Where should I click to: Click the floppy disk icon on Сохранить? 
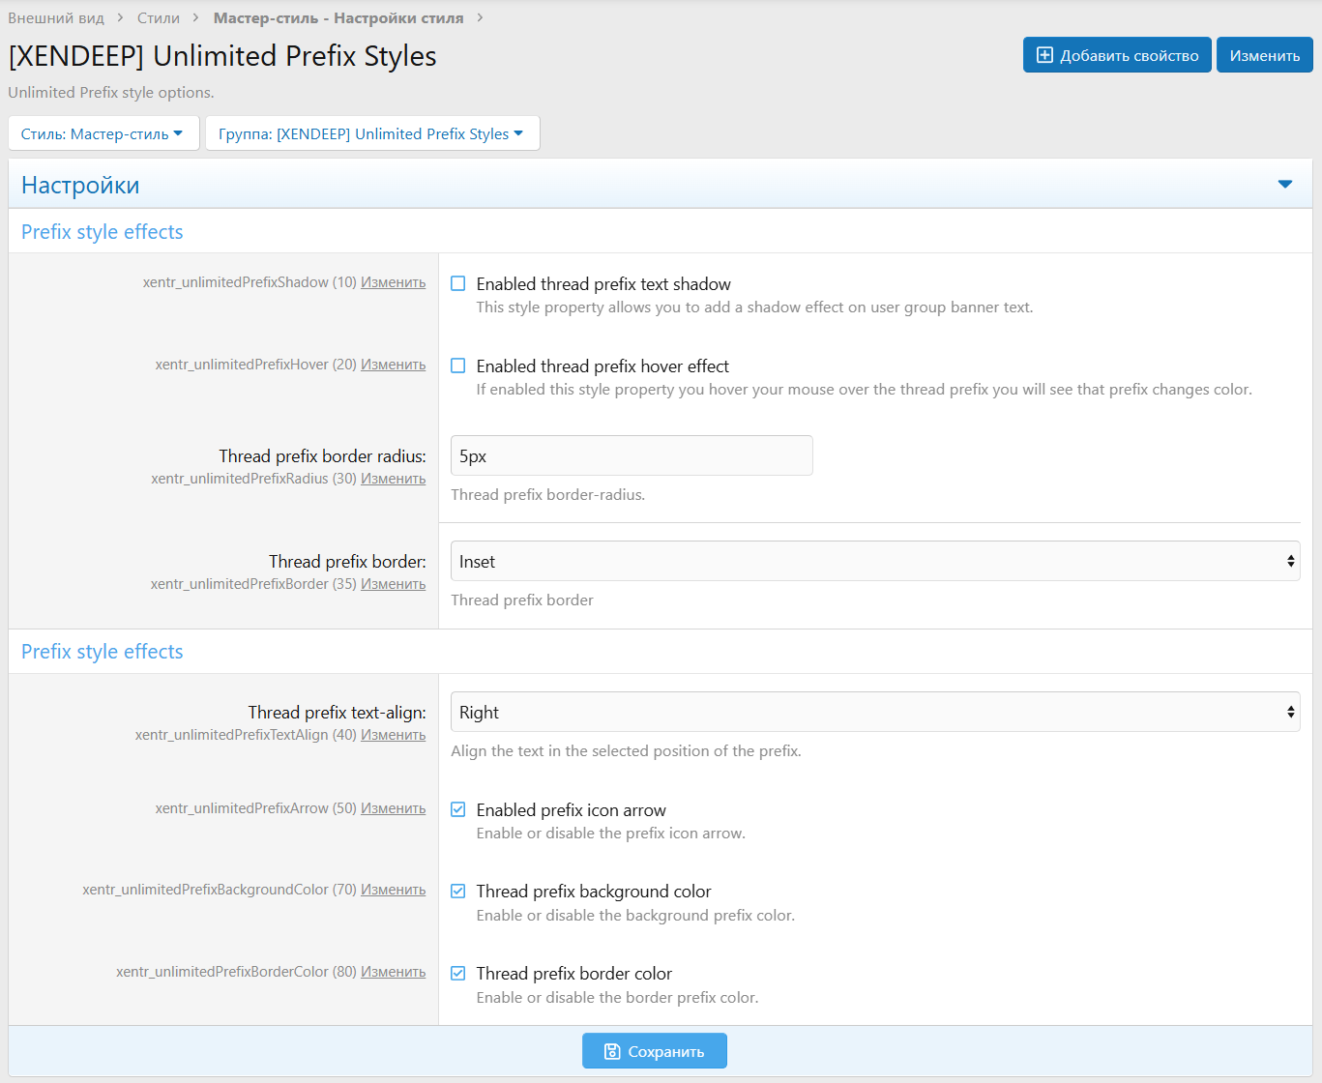coord(612,1051)
